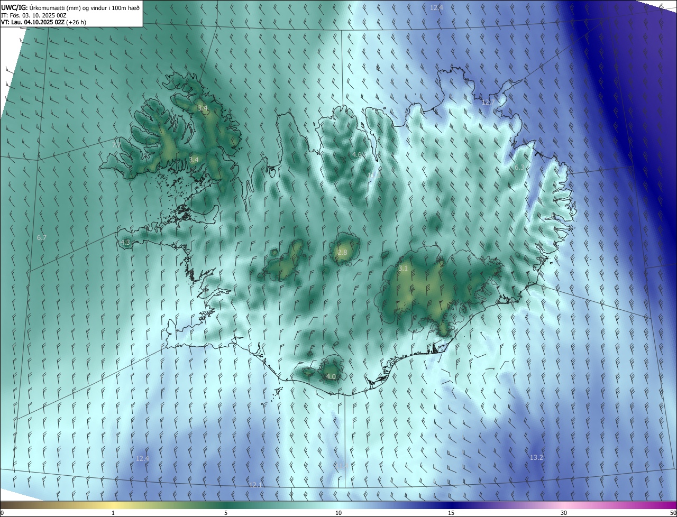The image size is (677, 517).
Task: Click the color scale label 30
Action: click(x=564, y=513)
